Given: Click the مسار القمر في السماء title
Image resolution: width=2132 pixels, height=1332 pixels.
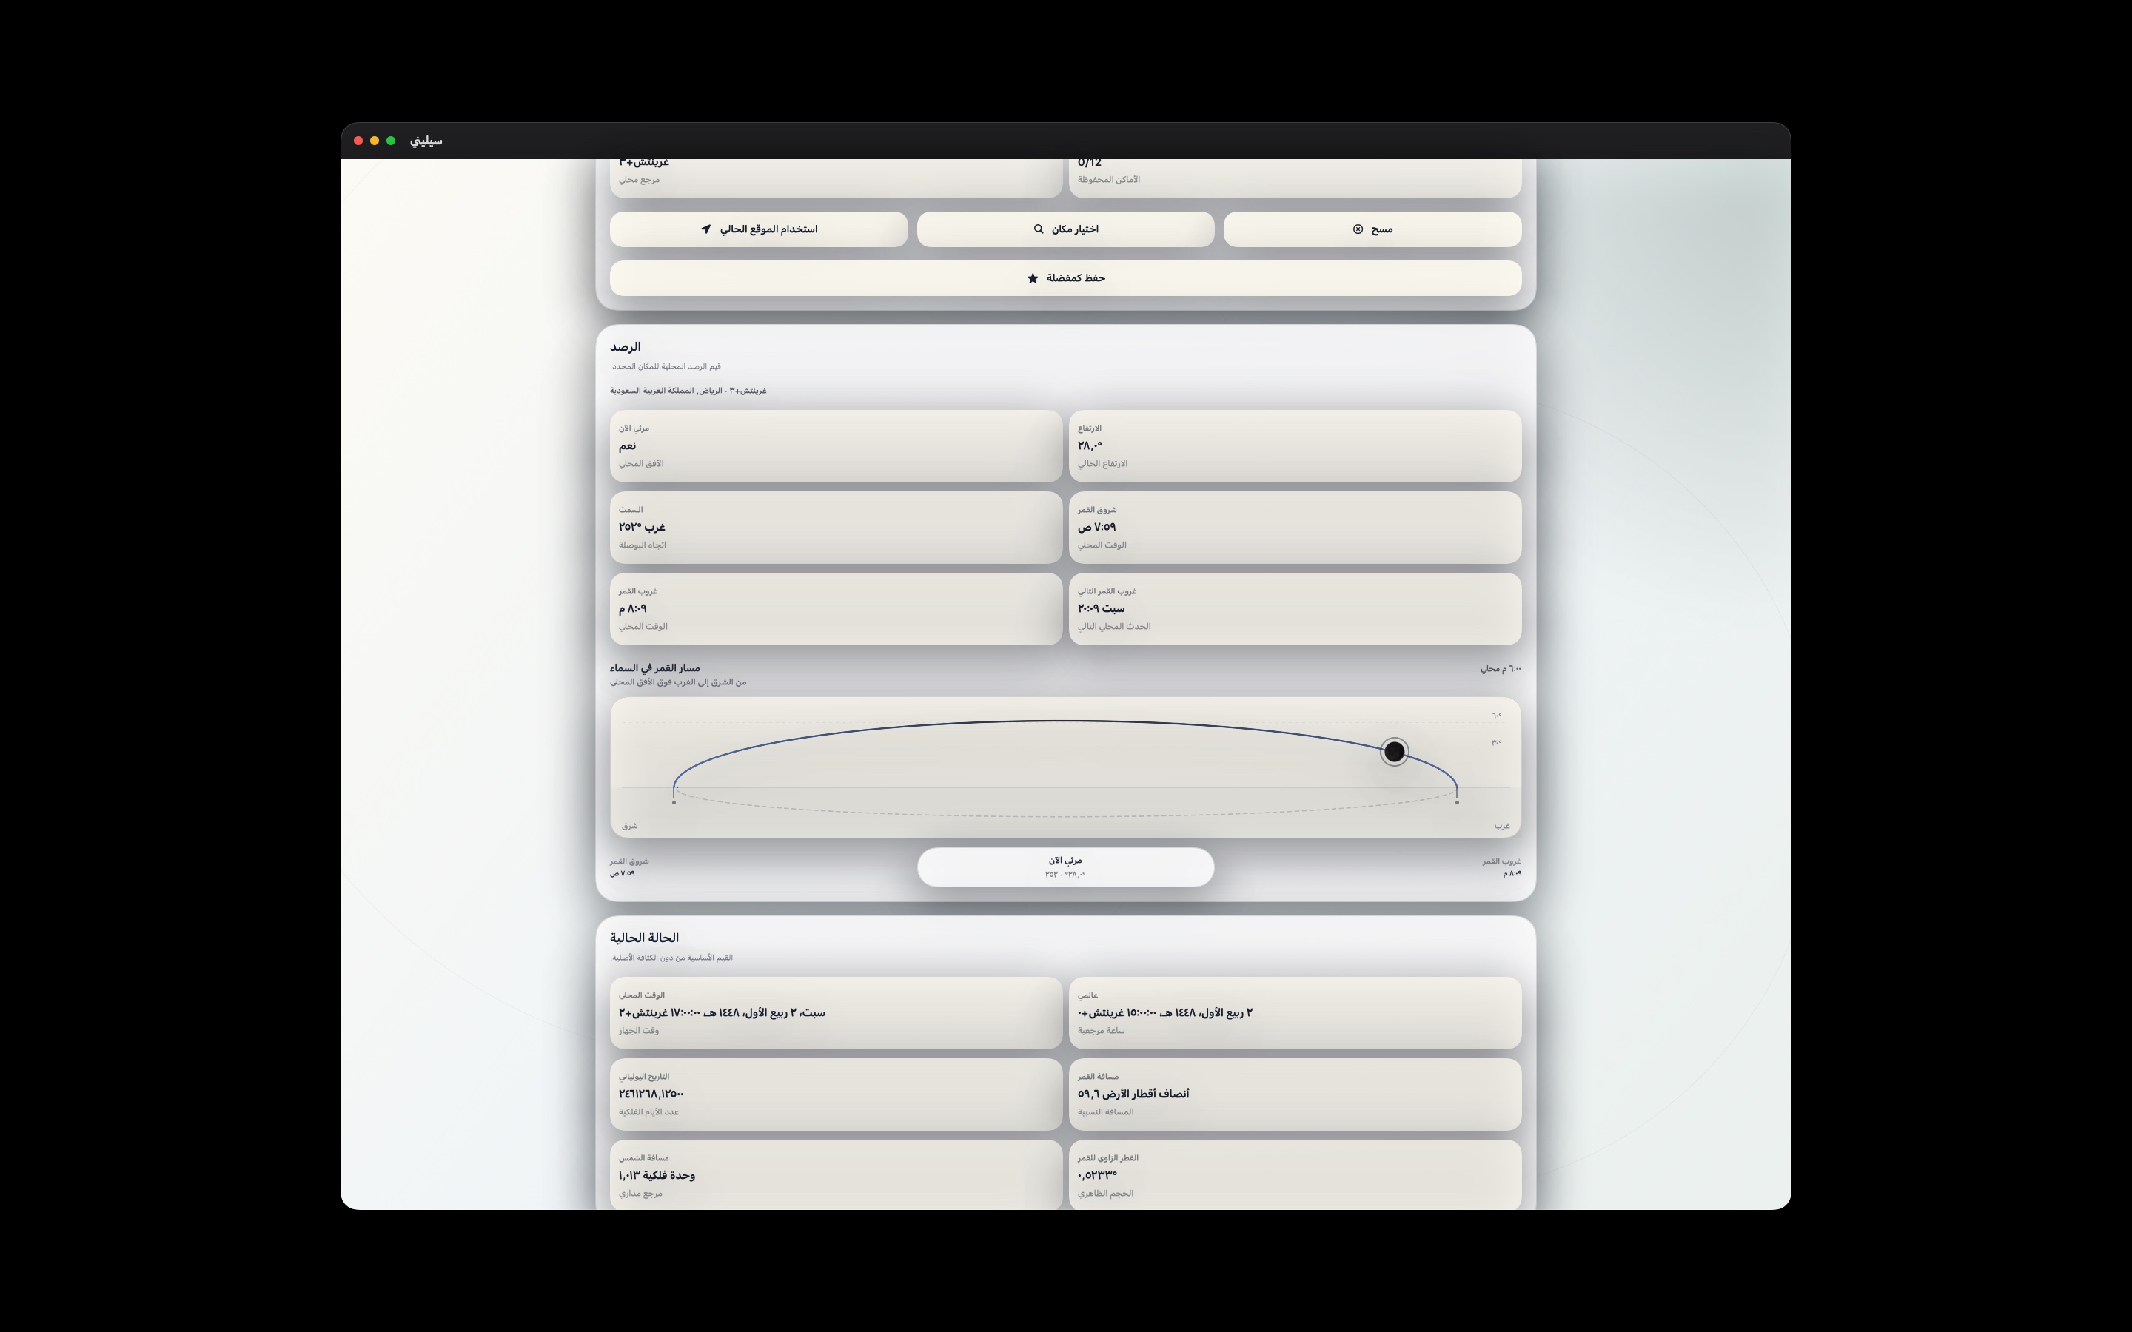Looking at the screenshot, I should 654,667.
